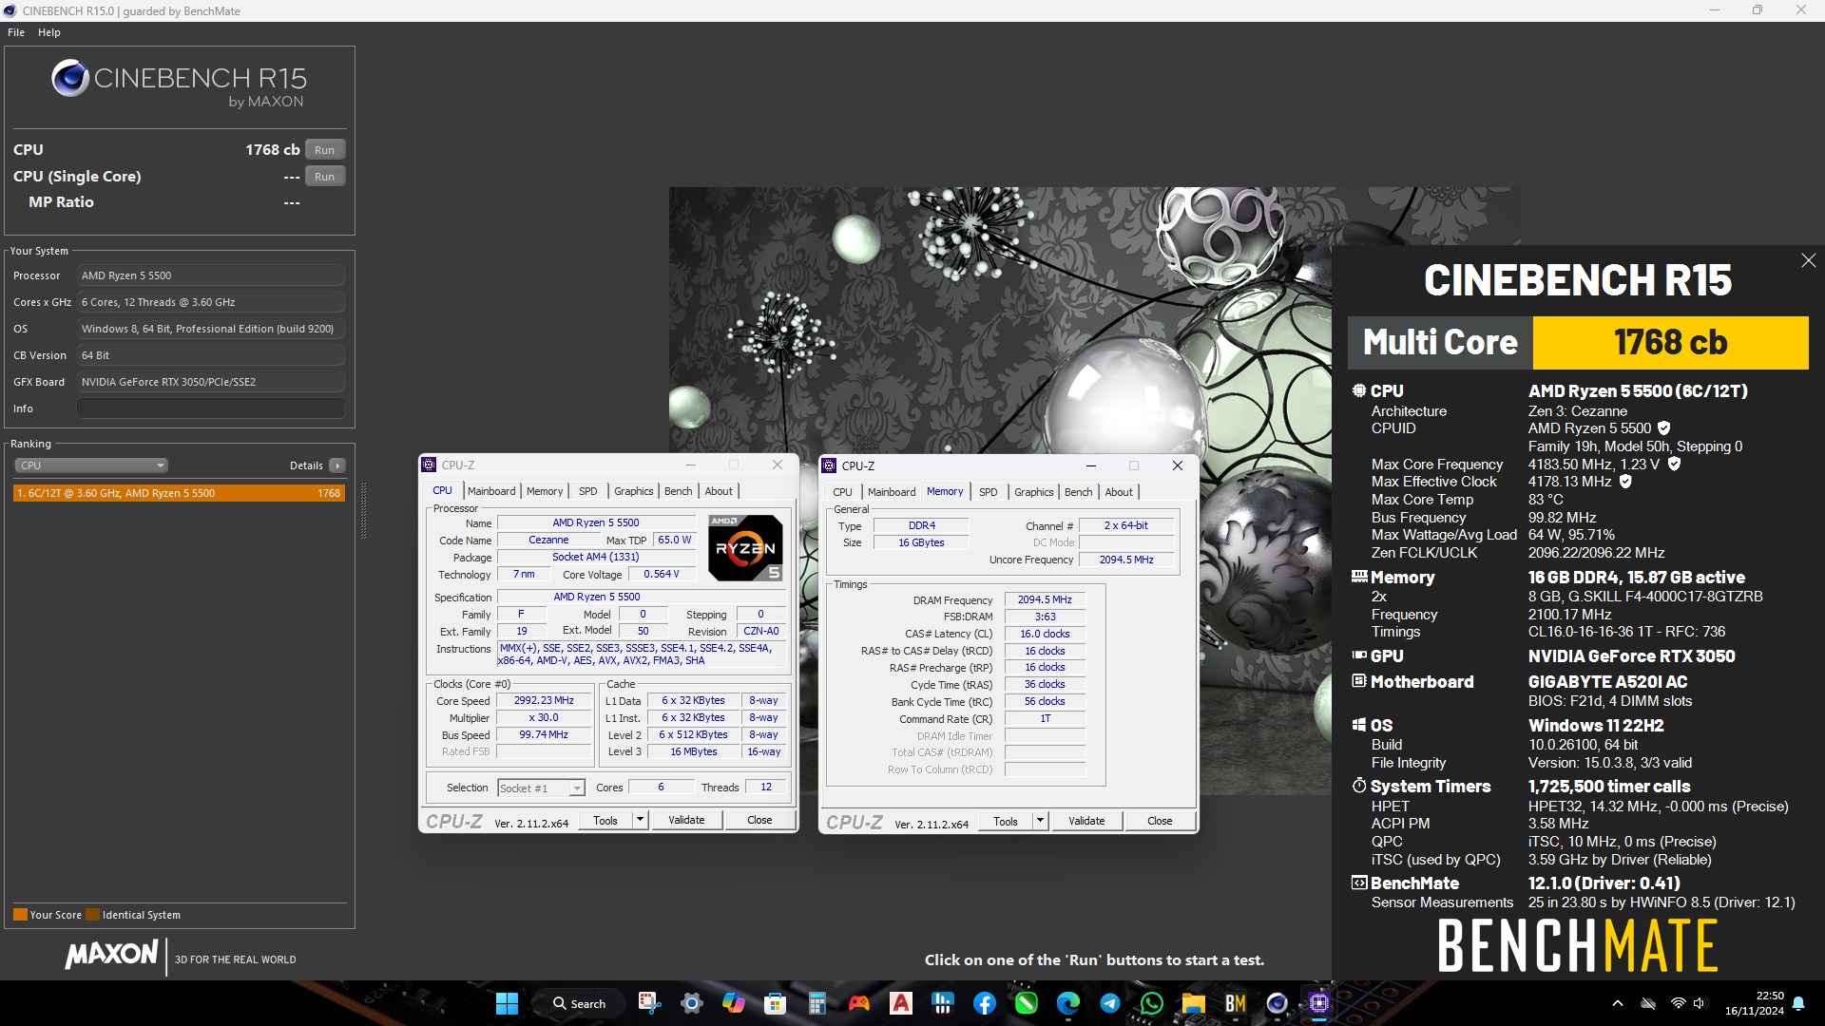Open Microsoft Store from the taskbar
Screen dimensions: 1825x1026
[776, 1003]
